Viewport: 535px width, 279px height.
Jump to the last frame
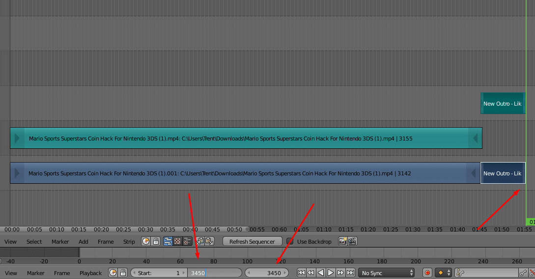[350, 273]
